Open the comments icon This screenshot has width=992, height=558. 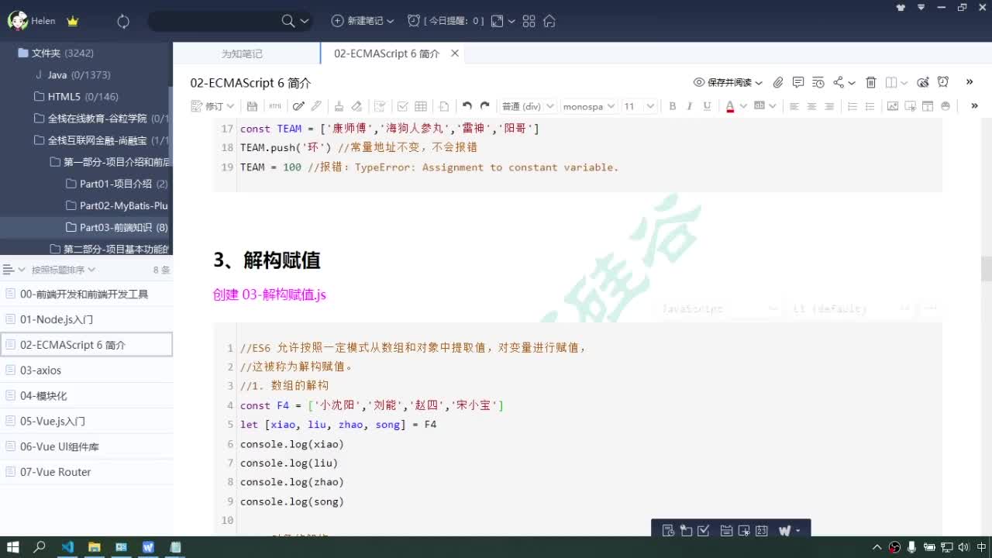(798, 82)
